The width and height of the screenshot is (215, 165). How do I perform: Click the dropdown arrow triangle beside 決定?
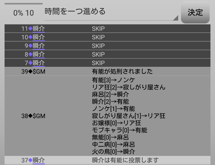(x=176, y=18)
